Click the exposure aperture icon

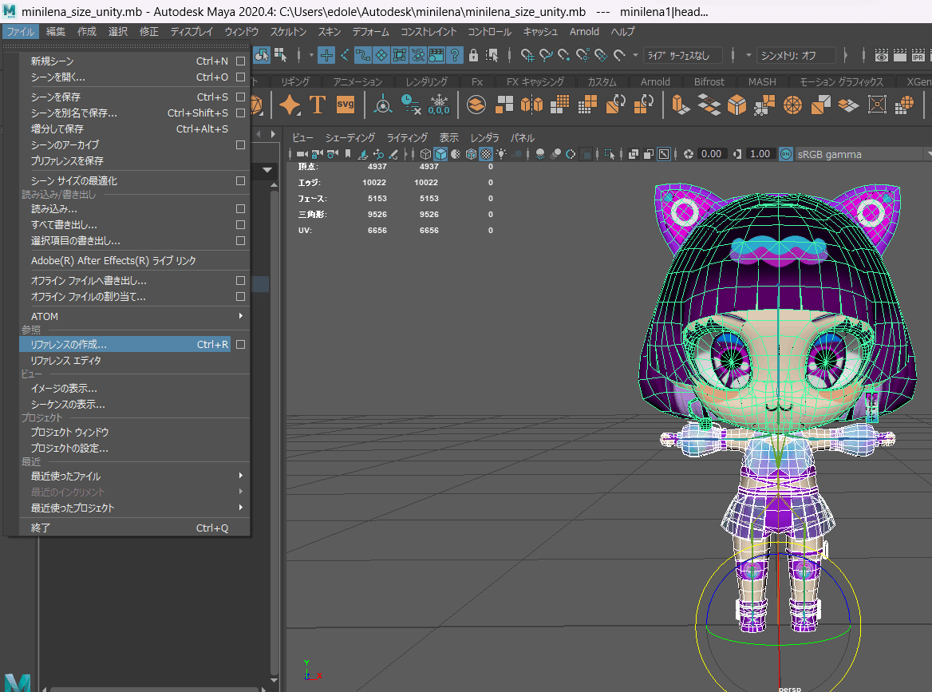pyautogui.click(x=689, y=154)
